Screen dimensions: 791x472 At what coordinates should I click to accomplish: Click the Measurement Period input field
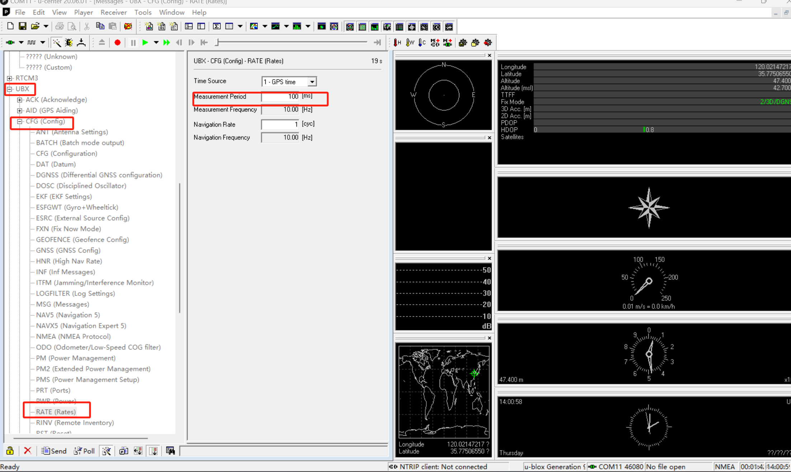280,97
